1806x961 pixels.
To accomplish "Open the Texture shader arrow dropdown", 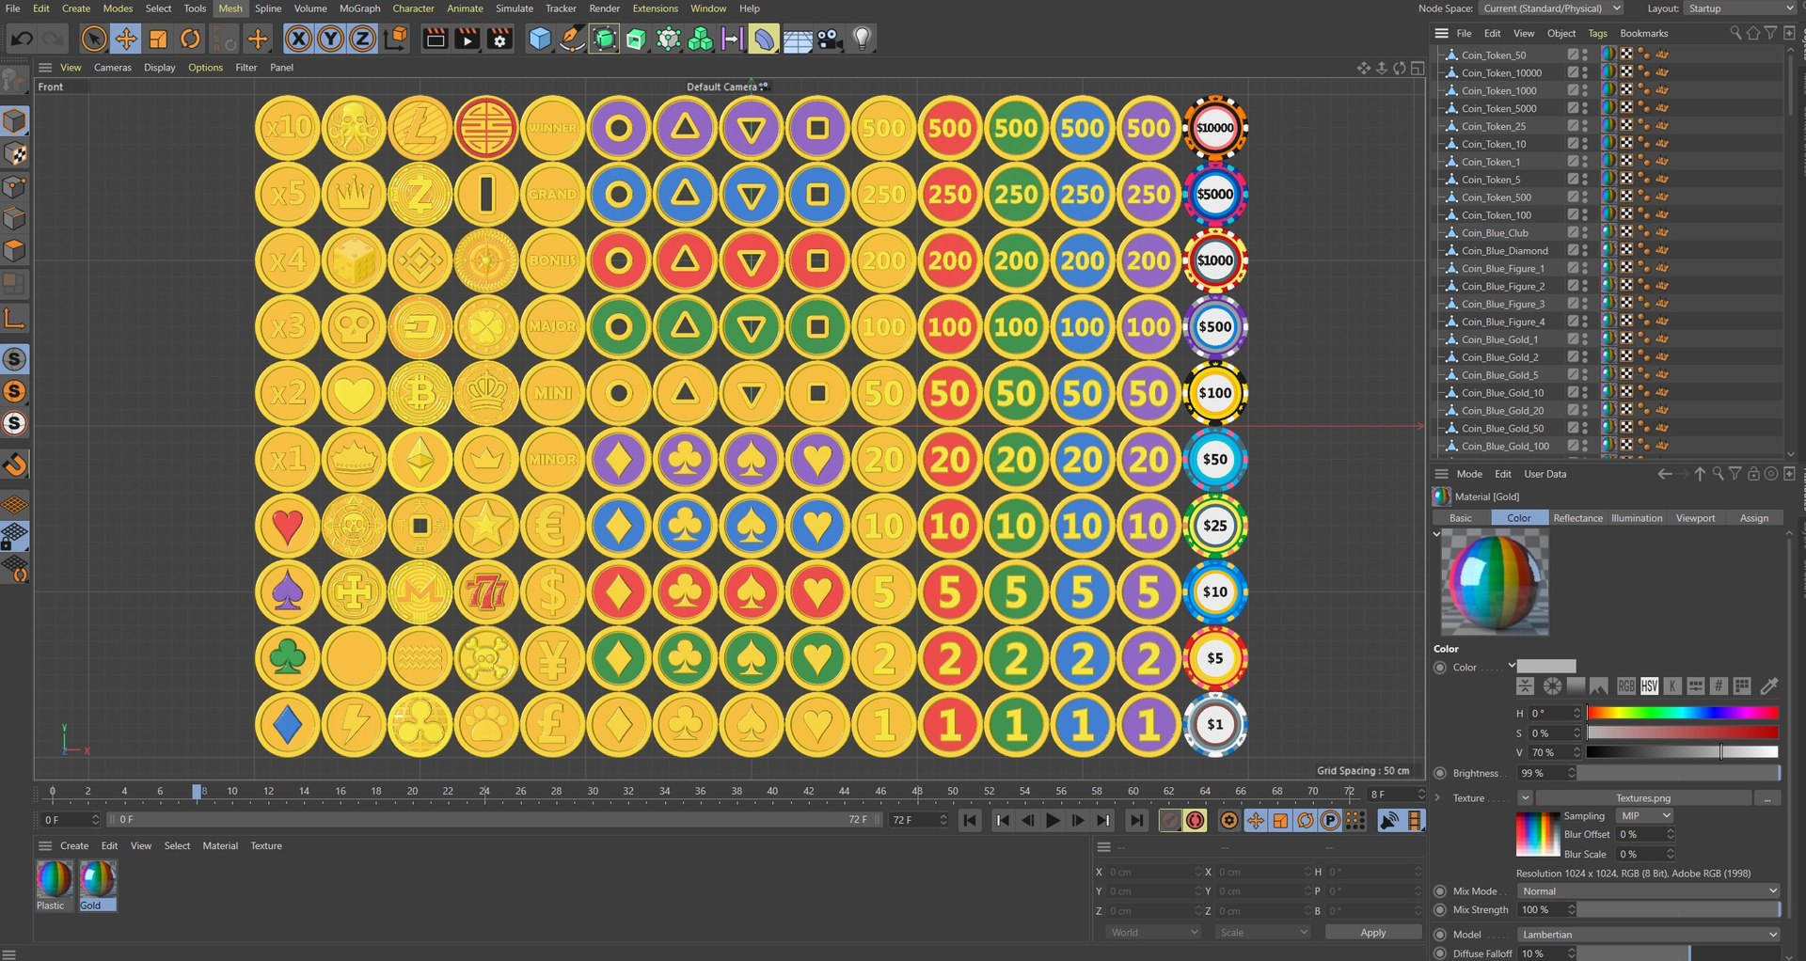I will click(1525, 798).
